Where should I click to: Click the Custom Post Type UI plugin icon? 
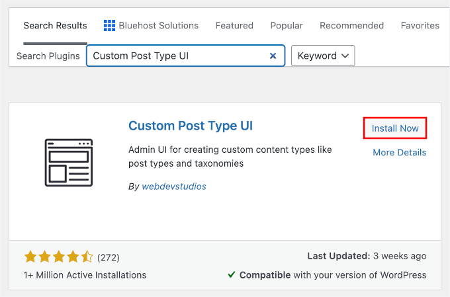(69, 163)
